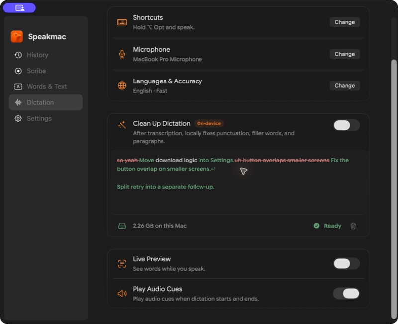Click 'English · Fast' subtitle
Image resolution: width=398 pixels, height=324 pixels.
[150, 91]
